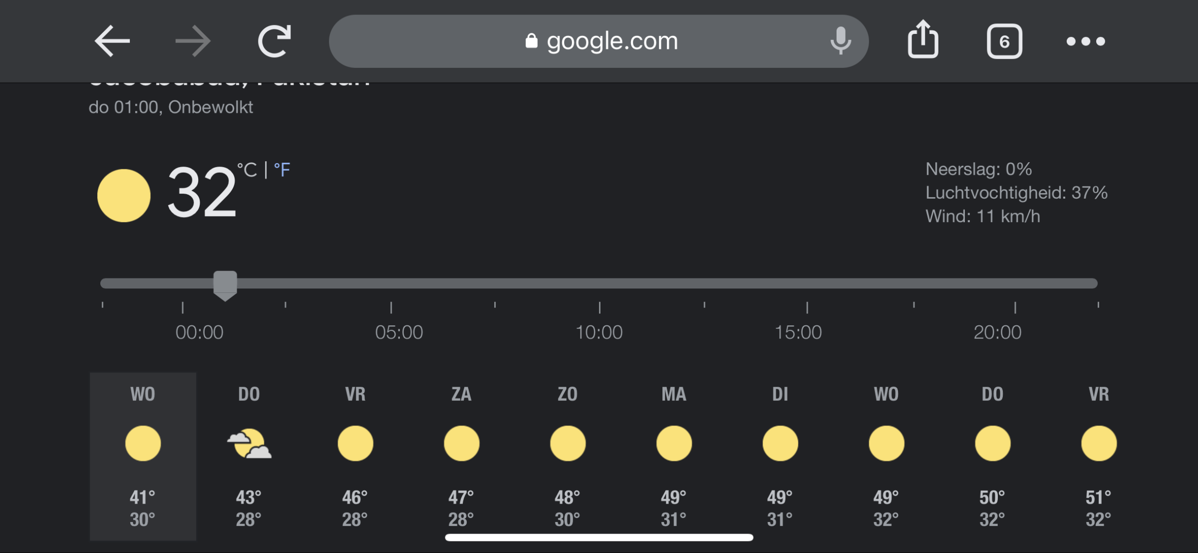
Task: Select the °C temperature unit
Action: point(247,170)
